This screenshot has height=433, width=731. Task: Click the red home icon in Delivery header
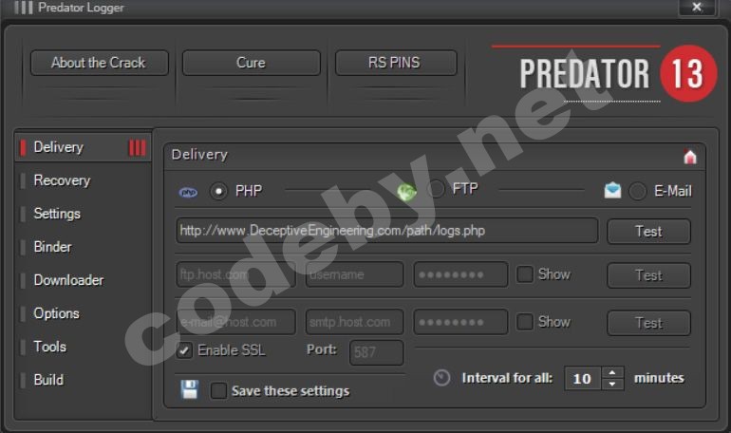(690, 157)
